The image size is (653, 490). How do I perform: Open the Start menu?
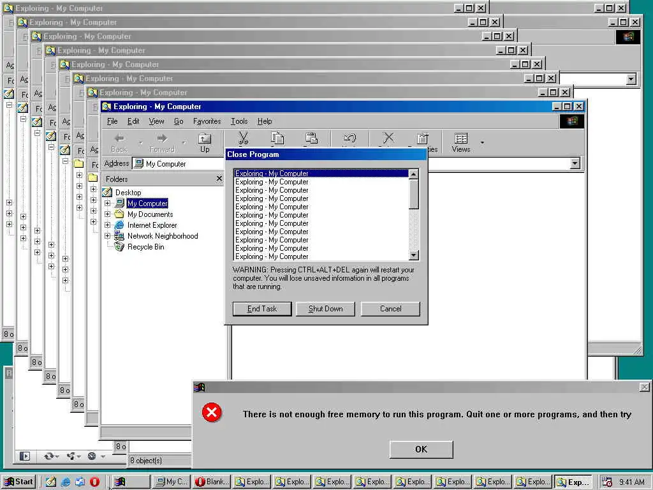coord(18,482)
